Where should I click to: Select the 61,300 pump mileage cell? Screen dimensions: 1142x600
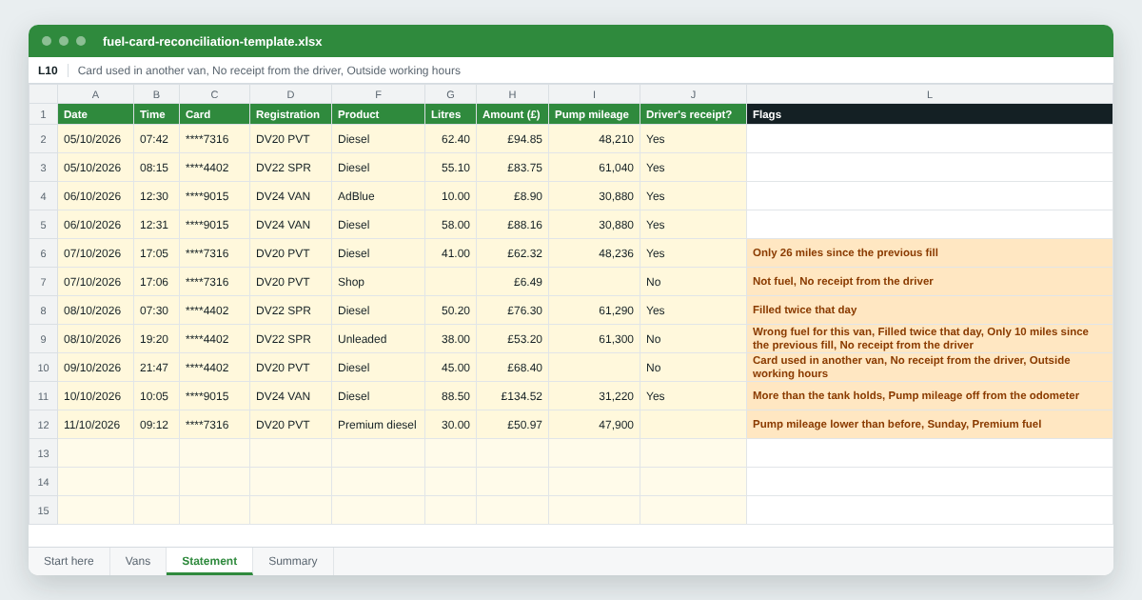(x=594, y=339)
